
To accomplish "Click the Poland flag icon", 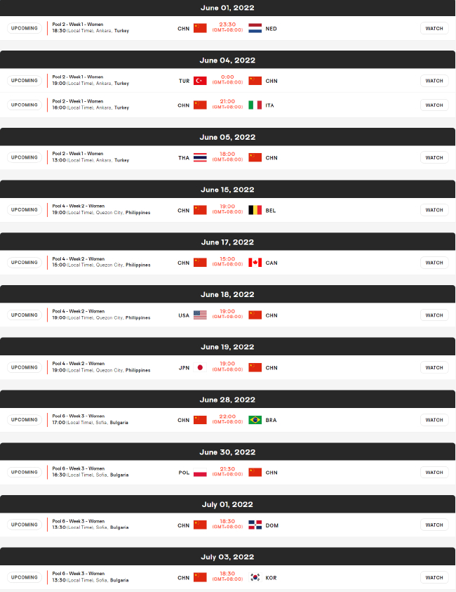I will pos(200,473).
